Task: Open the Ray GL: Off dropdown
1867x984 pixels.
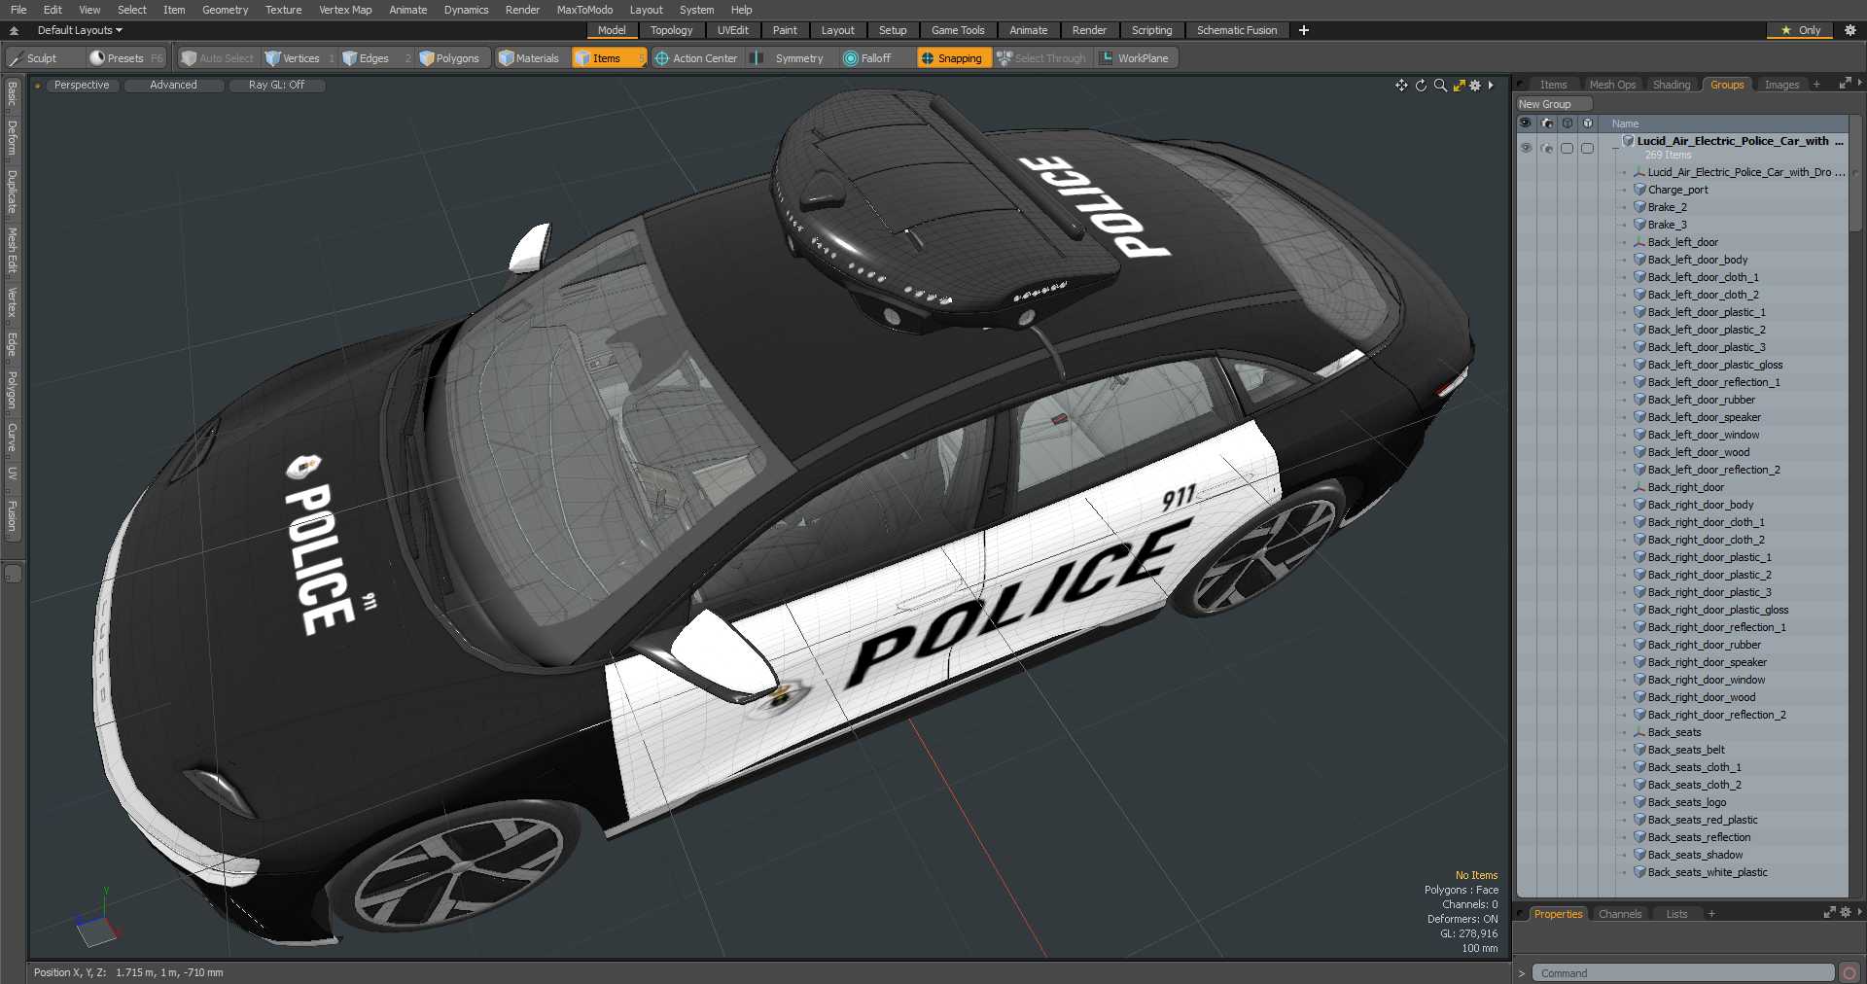Action: (x=276, y=86)
